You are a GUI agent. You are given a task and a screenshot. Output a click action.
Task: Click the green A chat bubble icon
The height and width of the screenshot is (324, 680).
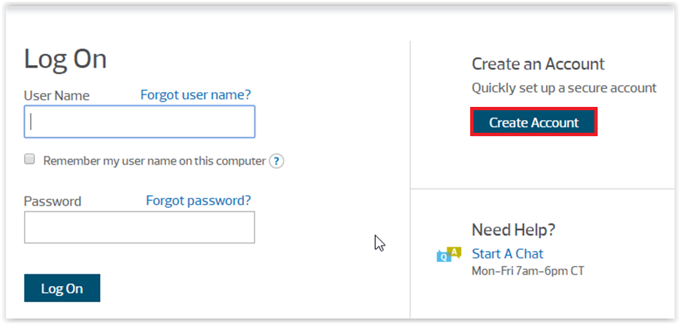[x=454, y=252]
